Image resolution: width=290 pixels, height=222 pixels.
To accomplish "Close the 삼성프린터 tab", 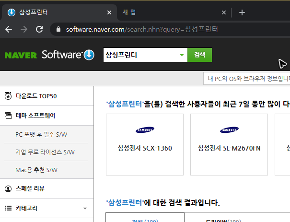I will coord(109,12).
